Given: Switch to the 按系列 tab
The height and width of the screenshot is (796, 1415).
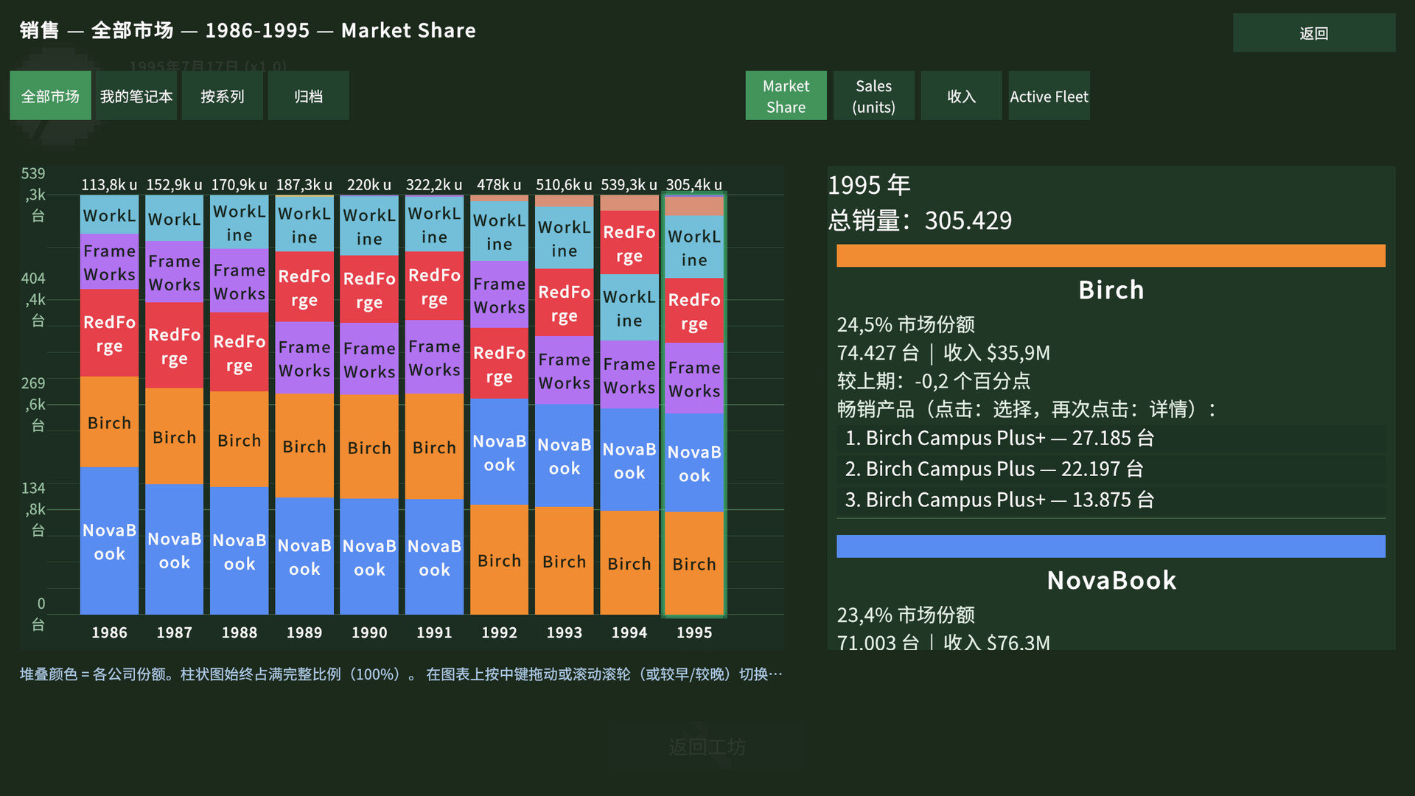Looking at the screenshot, I should (x=222, y=96).
